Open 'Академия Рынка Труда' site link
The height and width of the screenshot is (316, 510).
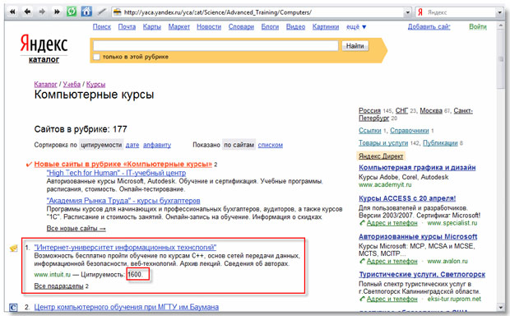[123, 201]
